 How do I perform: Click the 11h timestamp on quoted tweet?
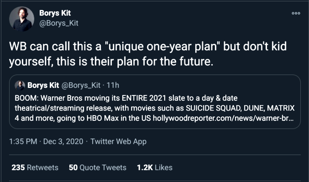pyautogui.click(x=112, y=85)
